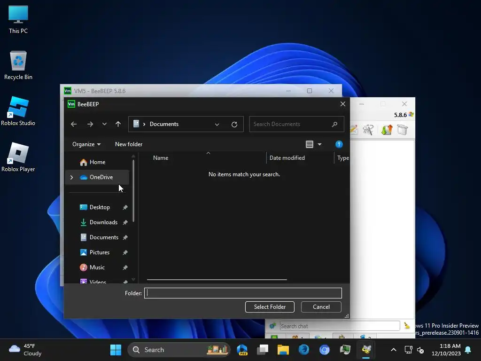Click the icon left of Search chat
The image size is (481, 361).
pyautogui.click(x=273, y=326)
